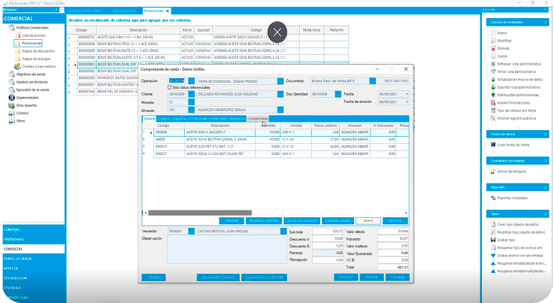Click the Exportar vista administrativa icon
Viewport: 554px width, 303px height.
[491, 89]
